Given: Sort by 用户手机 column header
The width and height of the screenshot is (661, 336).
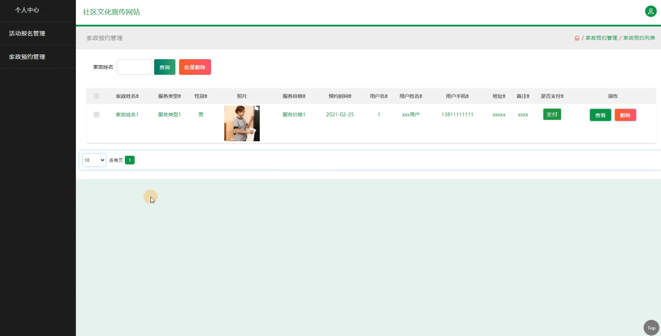Looking at the screenshot, I should [457, 96].
